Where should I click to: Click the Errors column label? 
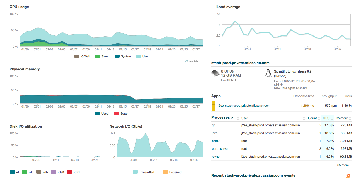coord(347,96)
